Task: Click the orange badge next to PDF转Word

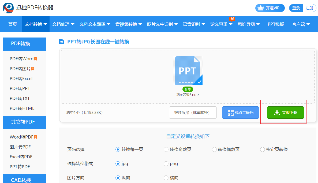Action: tap(35, 59)
